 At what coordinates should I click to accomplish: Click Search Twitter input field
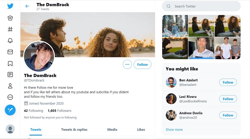[x=201, y=6]
